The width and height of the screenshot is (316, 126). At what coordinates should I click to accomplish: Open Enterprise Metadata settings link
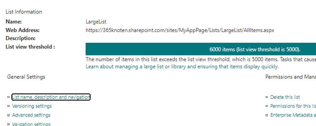pos(293,115)
